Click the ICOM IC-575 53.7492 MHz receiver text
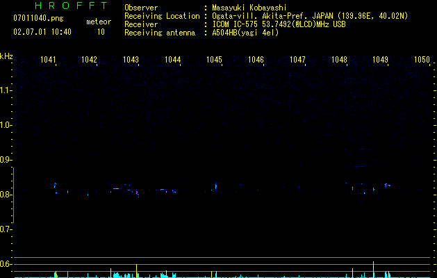437x278 pixels. click(x=279, y=24)
